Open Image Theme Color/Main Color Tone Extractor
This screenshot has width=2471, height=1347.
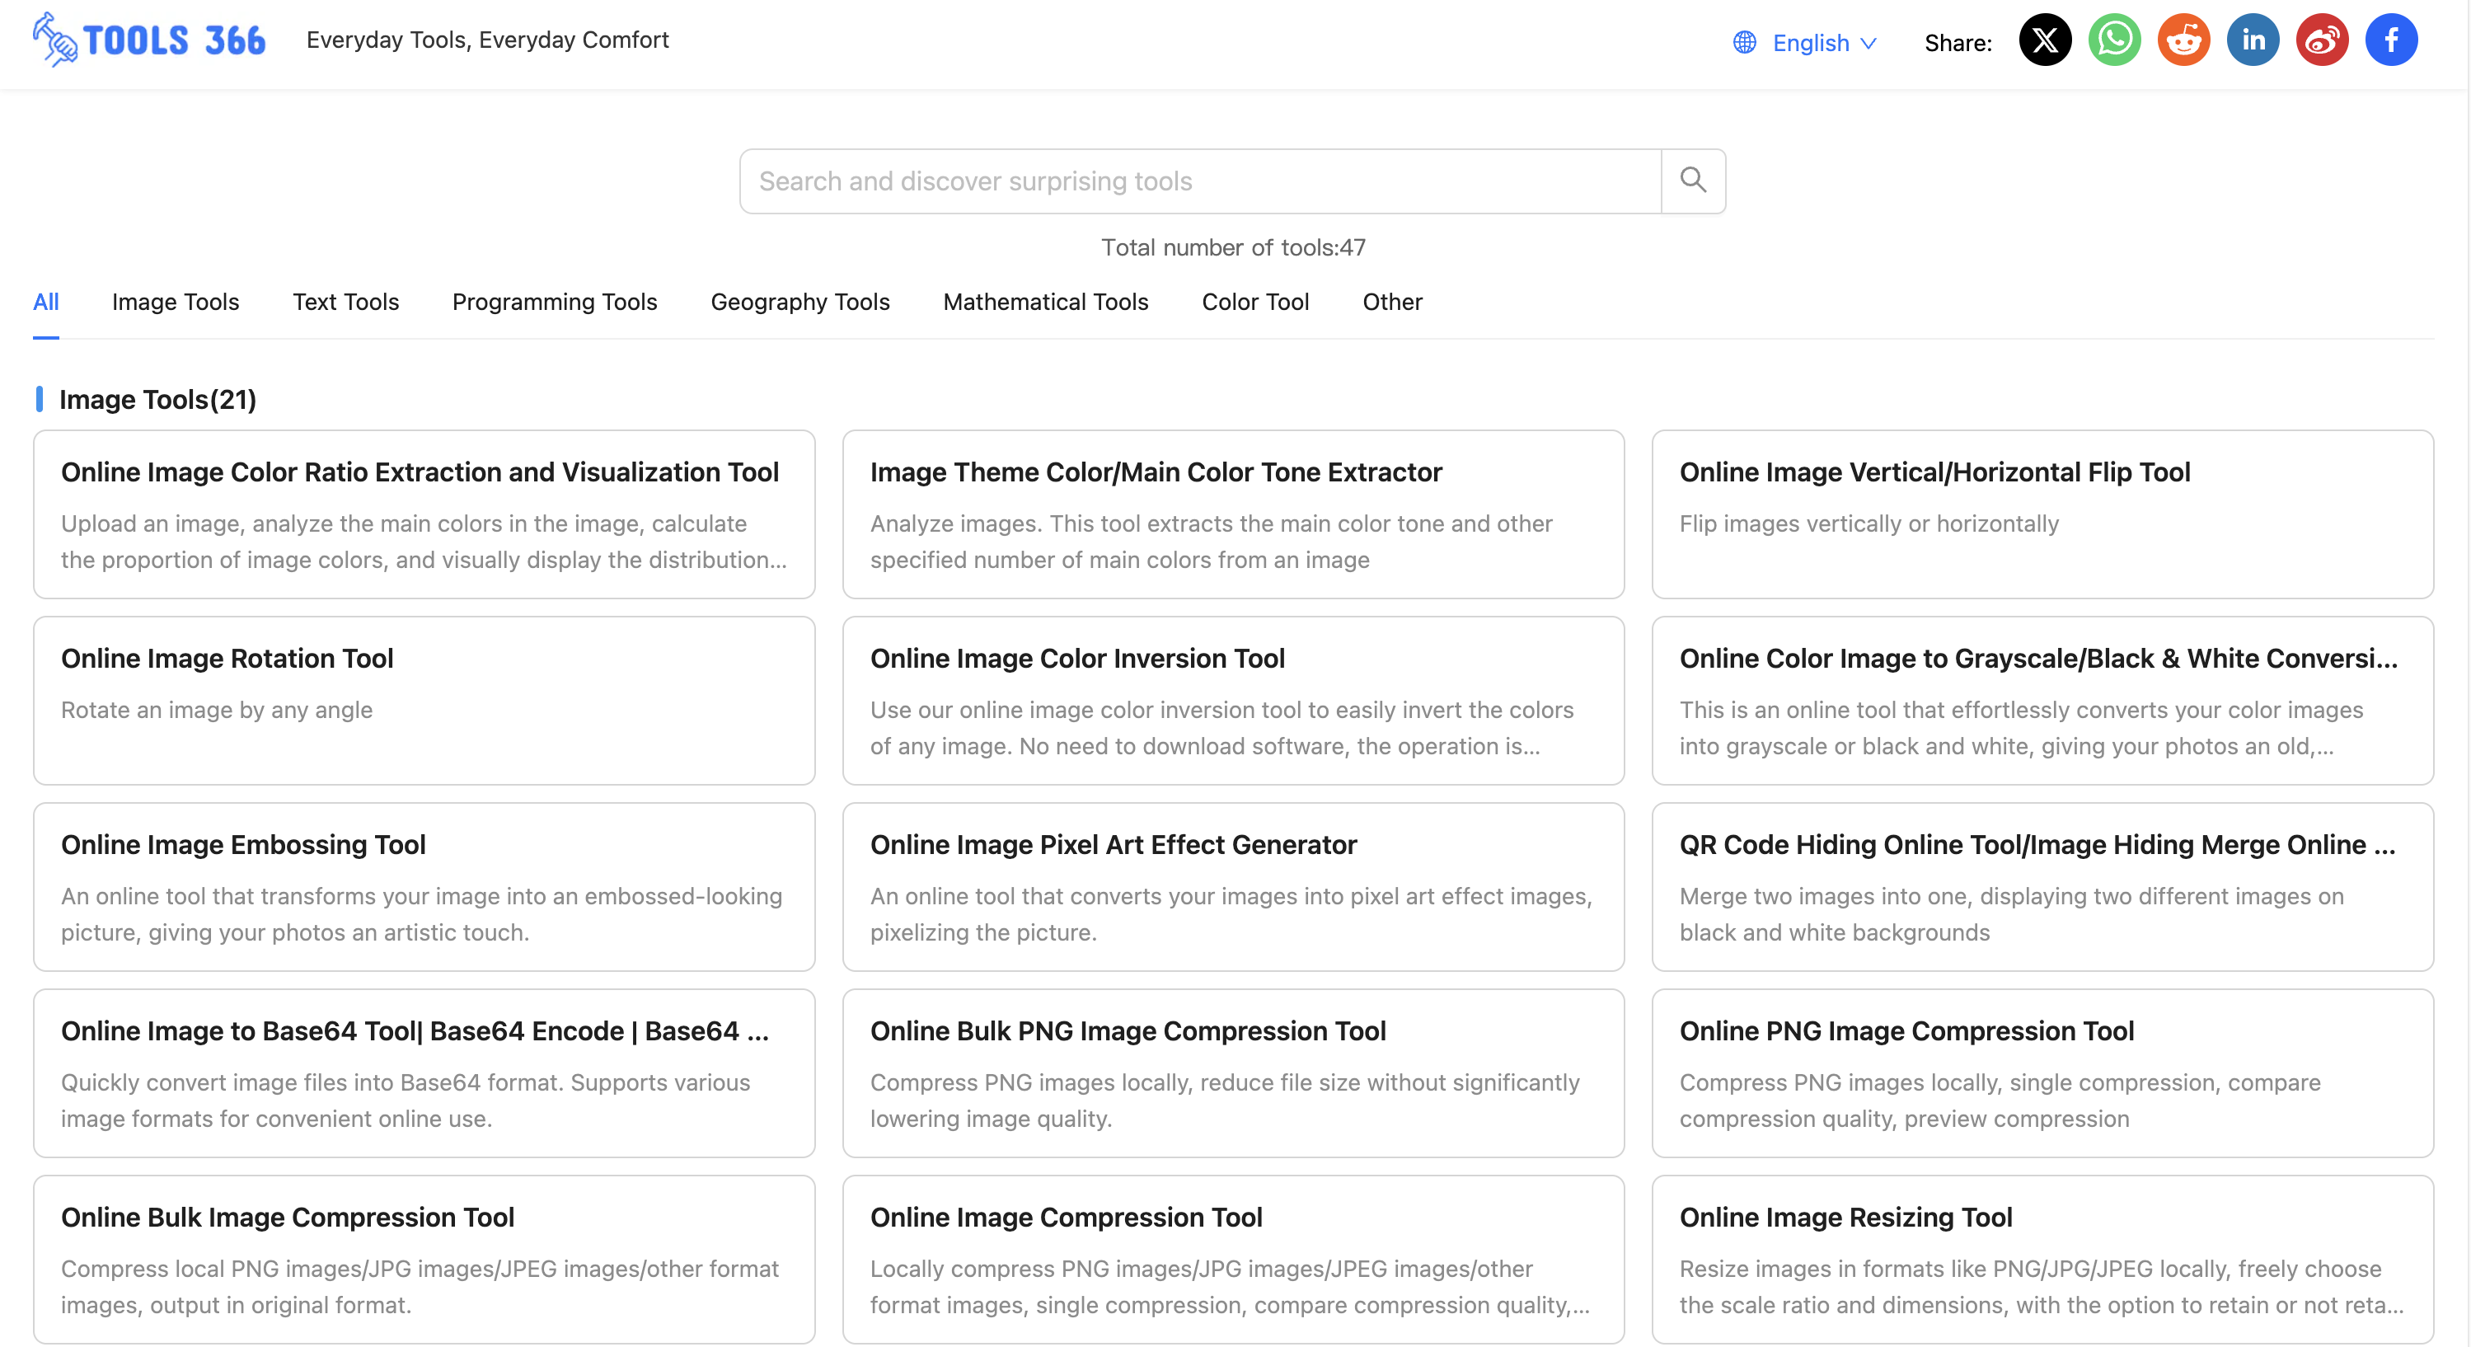1233,514
